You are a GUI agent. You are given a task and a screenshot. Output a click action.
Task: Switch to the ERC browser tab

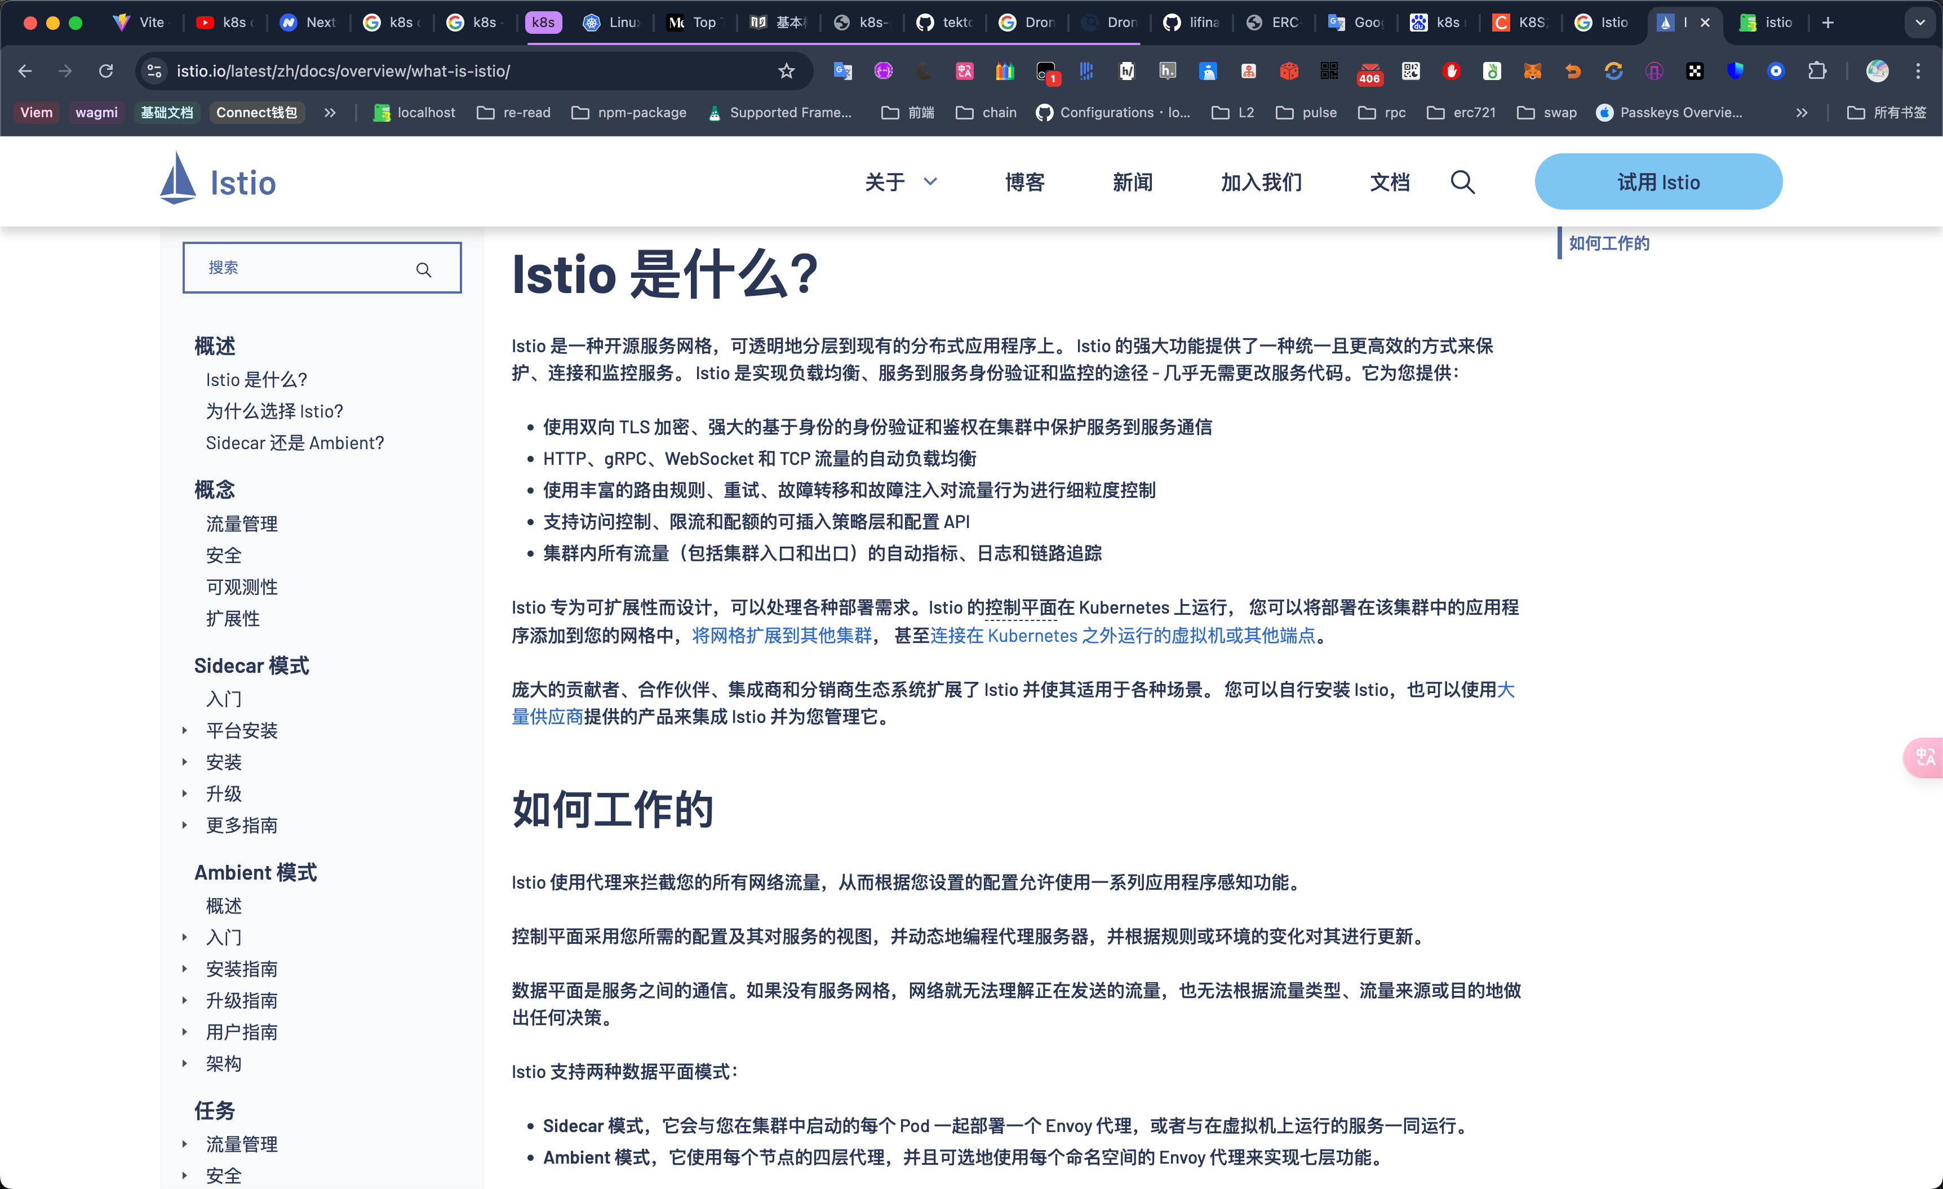1273,22
